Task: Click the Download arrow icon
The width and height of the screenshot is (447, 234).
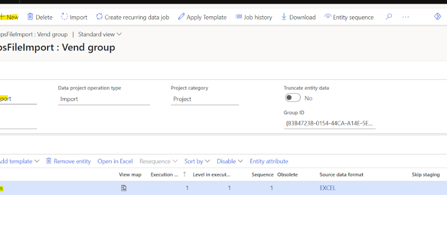Action: [x=284, y=17]
